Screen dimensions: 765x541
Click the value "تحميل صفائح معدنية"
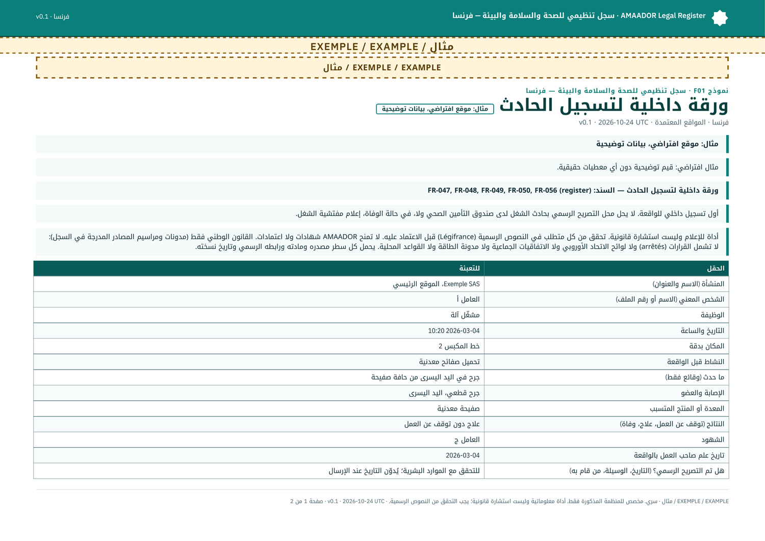point(449,362)
